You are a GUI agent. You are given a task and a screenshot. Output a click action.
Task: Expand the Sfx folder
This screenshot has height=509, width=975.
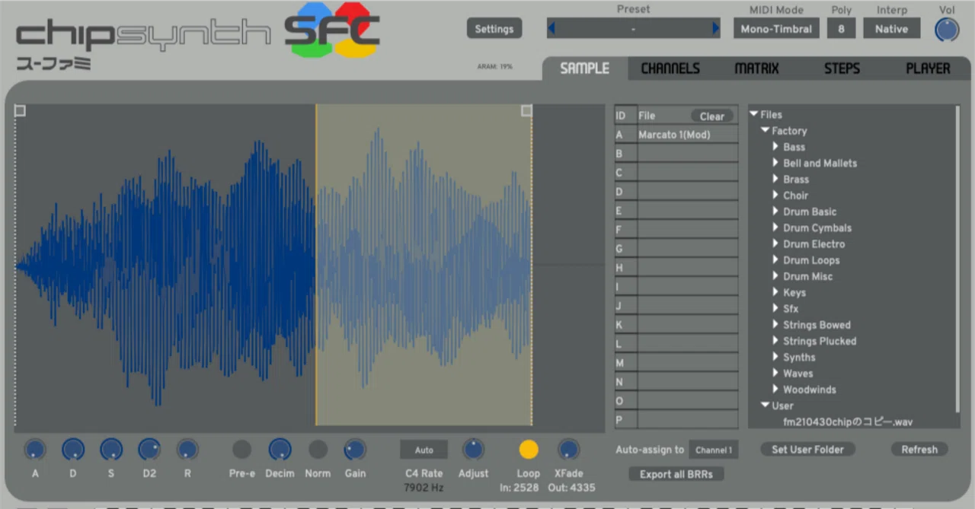[x=776, y=308]
